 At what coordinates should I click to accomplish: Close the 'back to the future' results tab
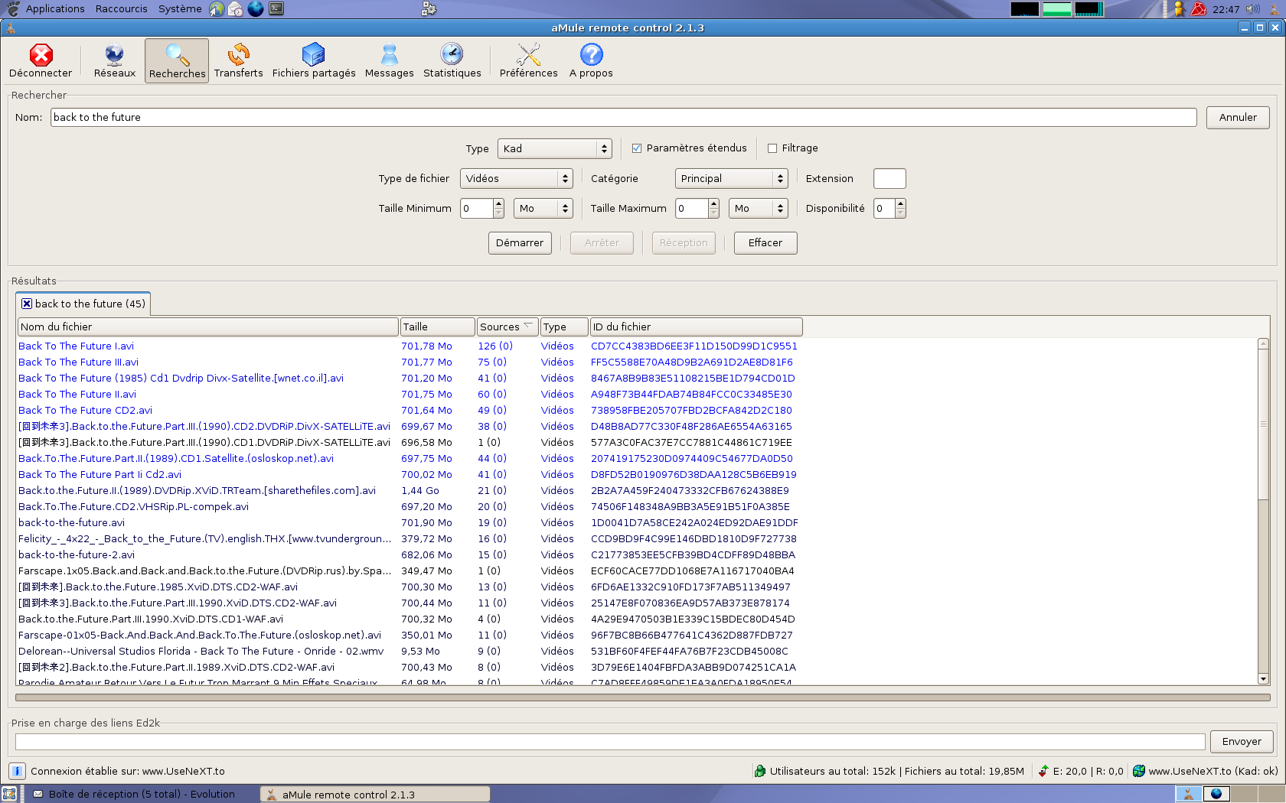coord(27,304)
